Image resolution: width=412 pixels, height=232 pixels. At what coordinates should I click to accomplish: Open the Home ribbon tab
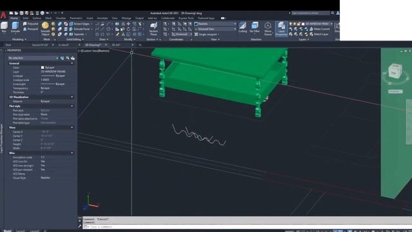coord(14,18)
